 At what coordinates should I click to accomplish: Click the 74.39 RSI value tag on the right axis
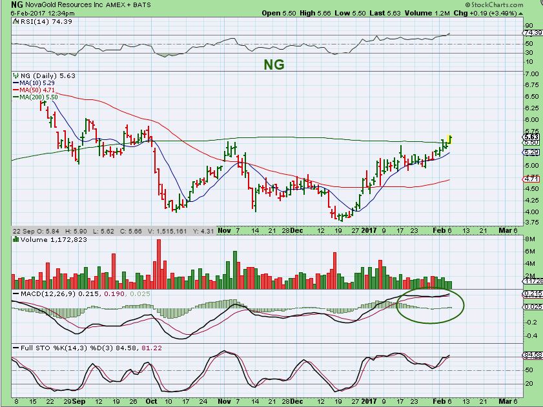[x=533, y=32]
